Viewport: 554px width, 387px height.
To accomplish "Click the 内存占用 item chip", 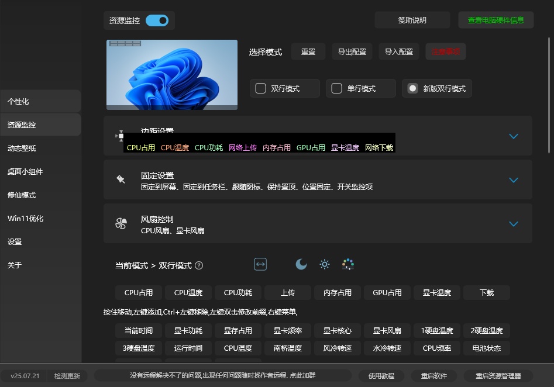I will (x=338, y=293).
